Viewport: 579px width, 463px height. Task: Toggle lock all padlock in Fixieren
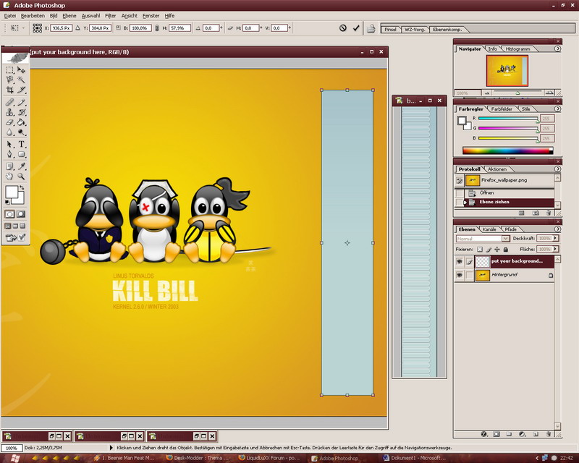(506, 249)
